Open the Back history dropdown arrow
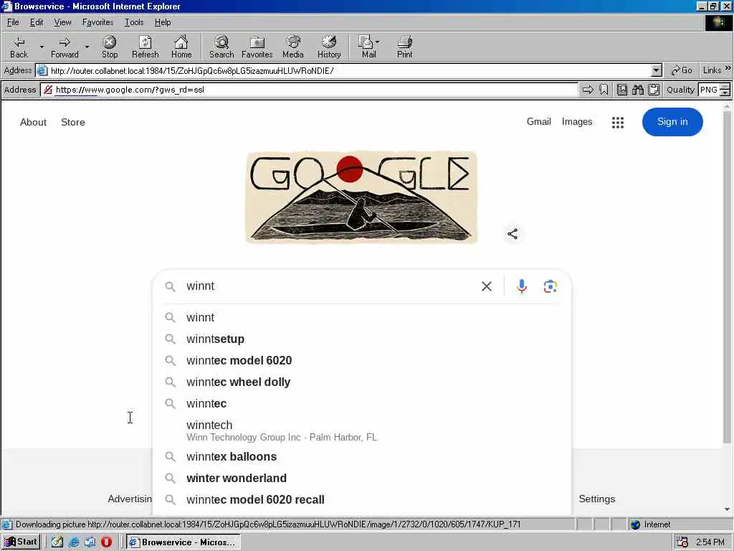734x551 pixels. coord(42,47)
